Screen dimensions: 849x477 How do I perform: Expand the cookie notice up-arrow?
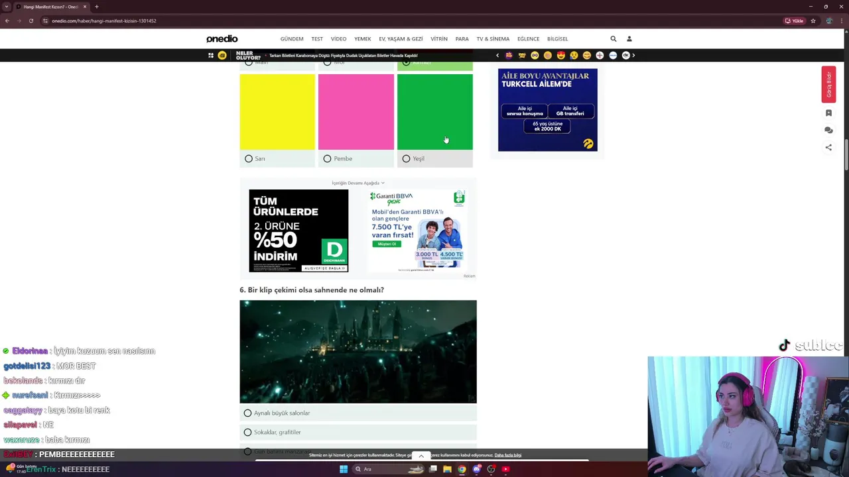tap(421, 456)
